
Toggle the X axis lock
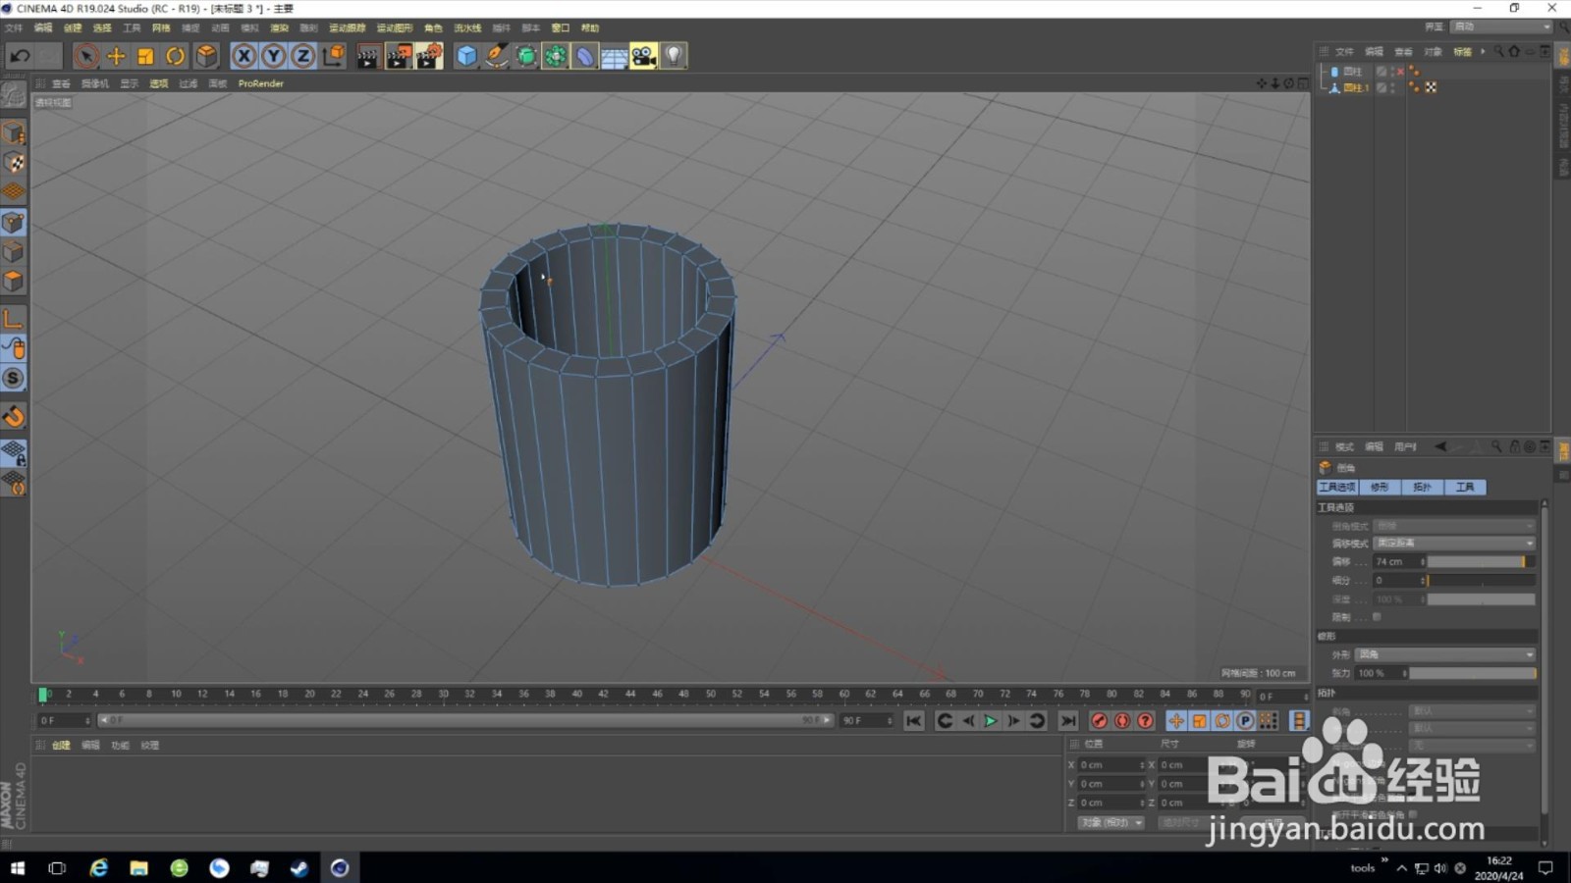pos(244,56)
